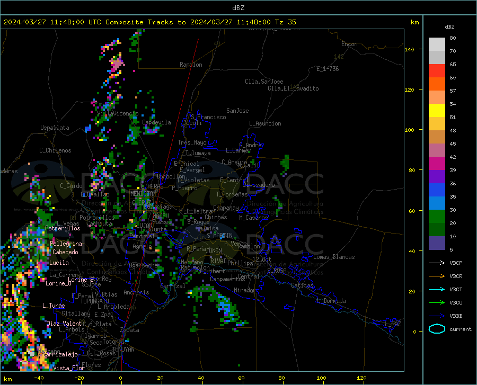Click the L_Asuncion map label
477x385 pixels.
click(265, 123)
